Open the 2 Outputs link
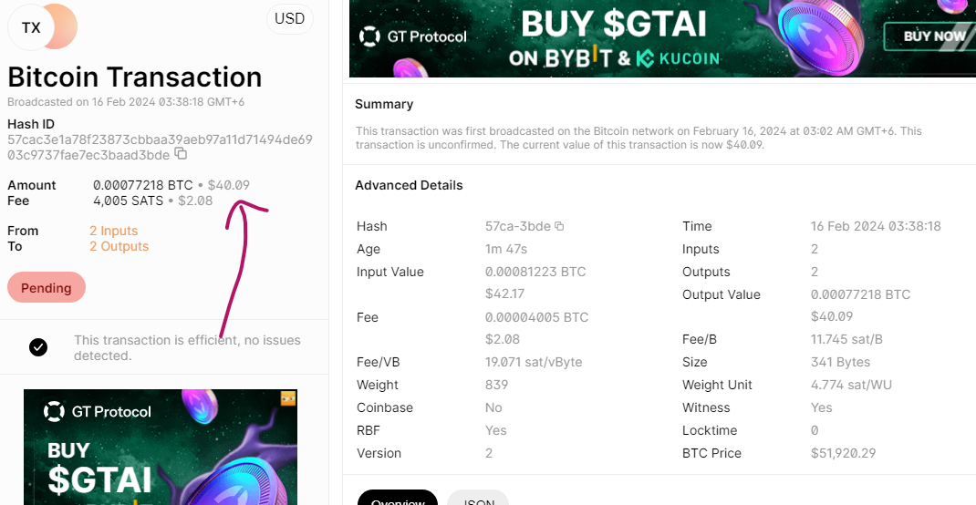The width and height of the screenshot is (976, 505). [x=119, y=246]
